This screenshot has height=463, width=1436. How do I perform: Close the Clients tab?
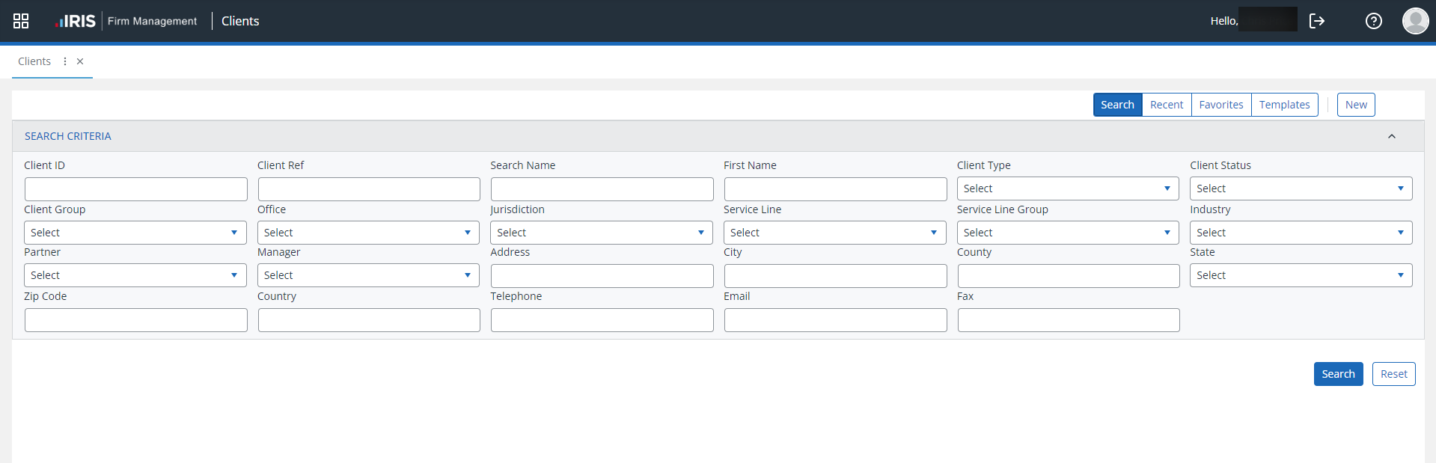click(x=80, y=61)
